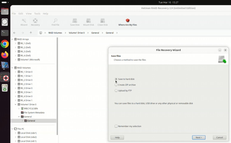Image resolution: width=231 pixels, height=143 pixels.
Task: Expand R0_1 Drive 0 volume
Action: [x=15, y=72]
